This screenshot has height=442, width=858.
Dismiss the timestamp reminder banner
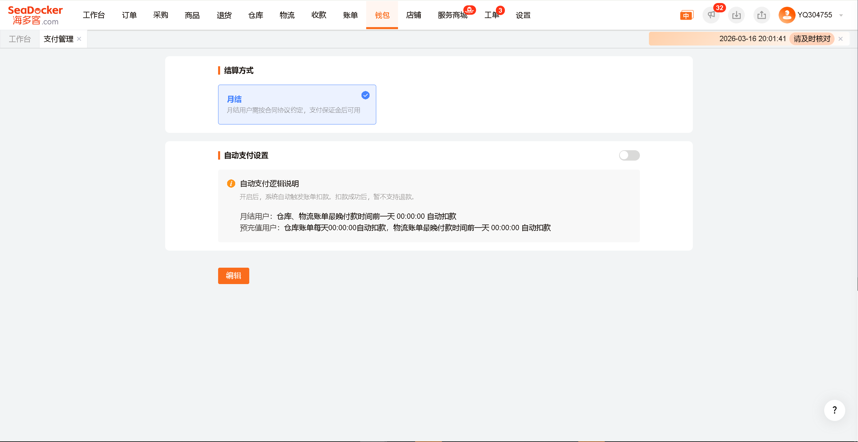point(841,39)
